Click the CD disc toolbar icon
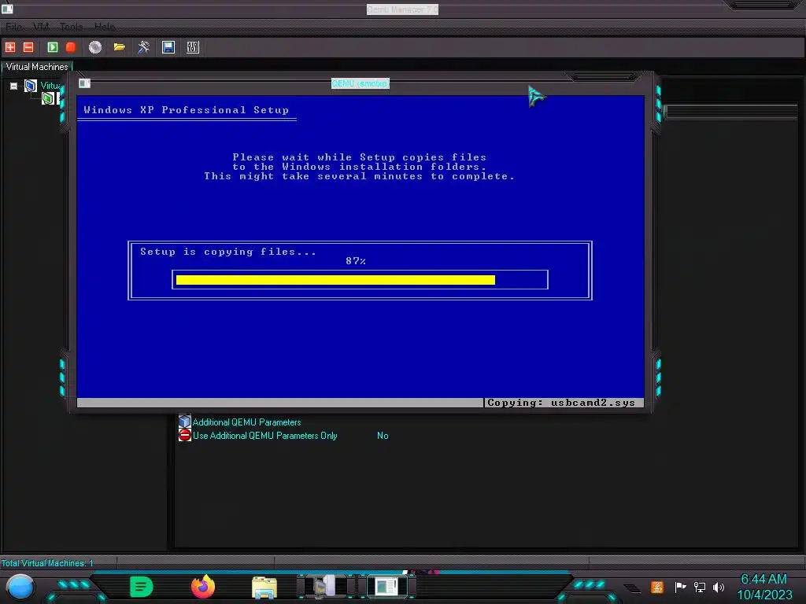This screenshot has width=806, height=604. click(x=95, y=47)
